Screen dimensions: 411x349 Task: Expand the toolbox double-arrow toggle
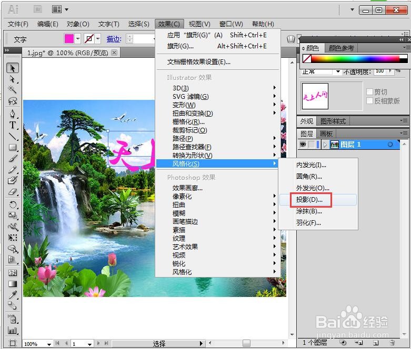pyautogui.click(x=7, y=50)
